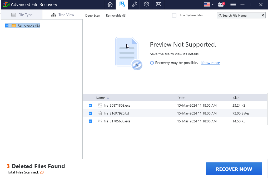Open the Settings gear icon
The height and width of the screenshot is (179, 268).
click(x=146, y=4)
